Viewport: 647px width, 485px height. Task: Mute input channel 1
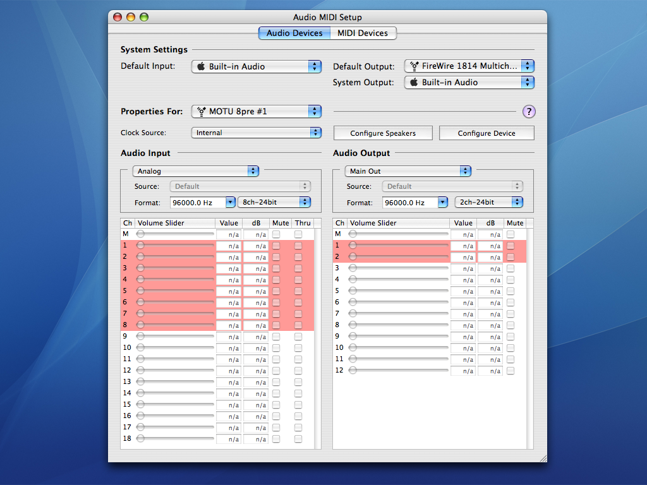tap(276, 246)
